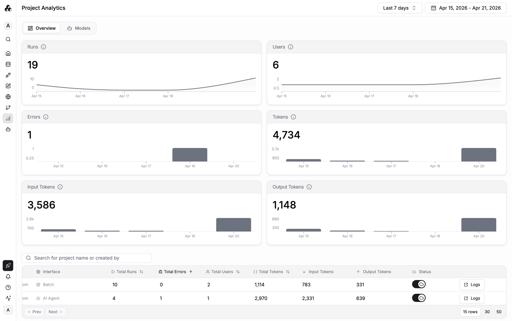Show info for Runs card

tap(43, 47)
